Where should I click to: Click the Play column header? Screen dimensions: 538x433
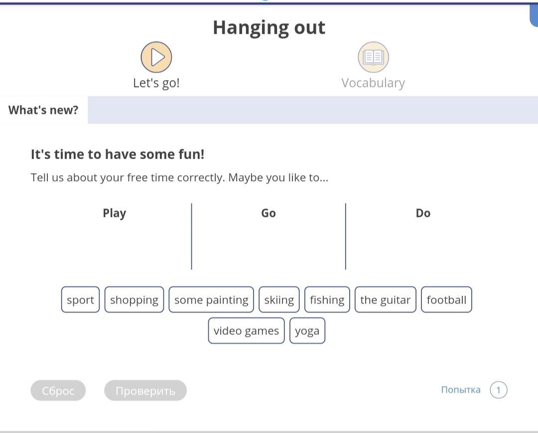(115, 213)
